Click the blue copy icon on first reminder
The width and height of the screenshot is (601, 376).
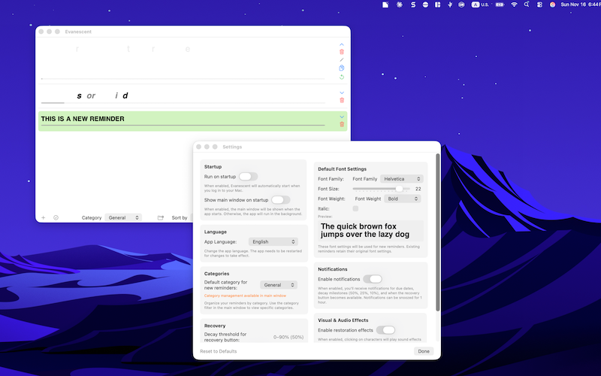click(342, 68)
